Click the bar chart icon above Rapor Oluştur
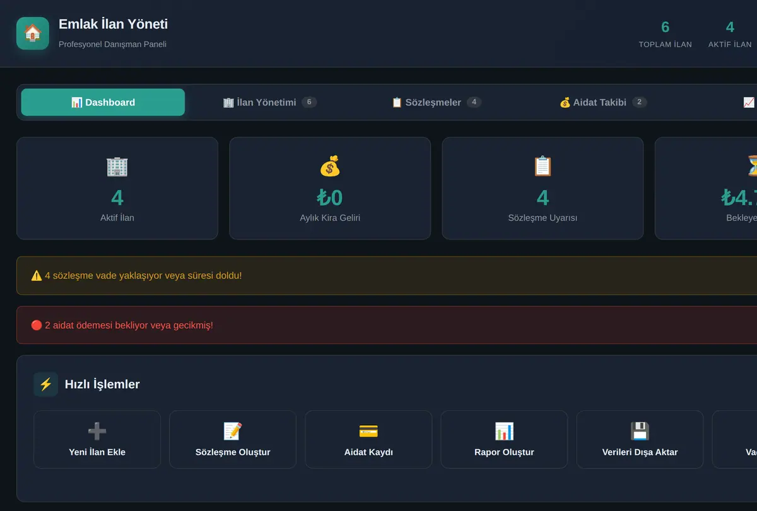Image resolution: width=757 pixels, height=511 pixels. click(504, 432)
